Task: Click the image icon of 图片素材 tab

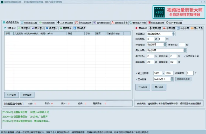Action: pos(33,28)
